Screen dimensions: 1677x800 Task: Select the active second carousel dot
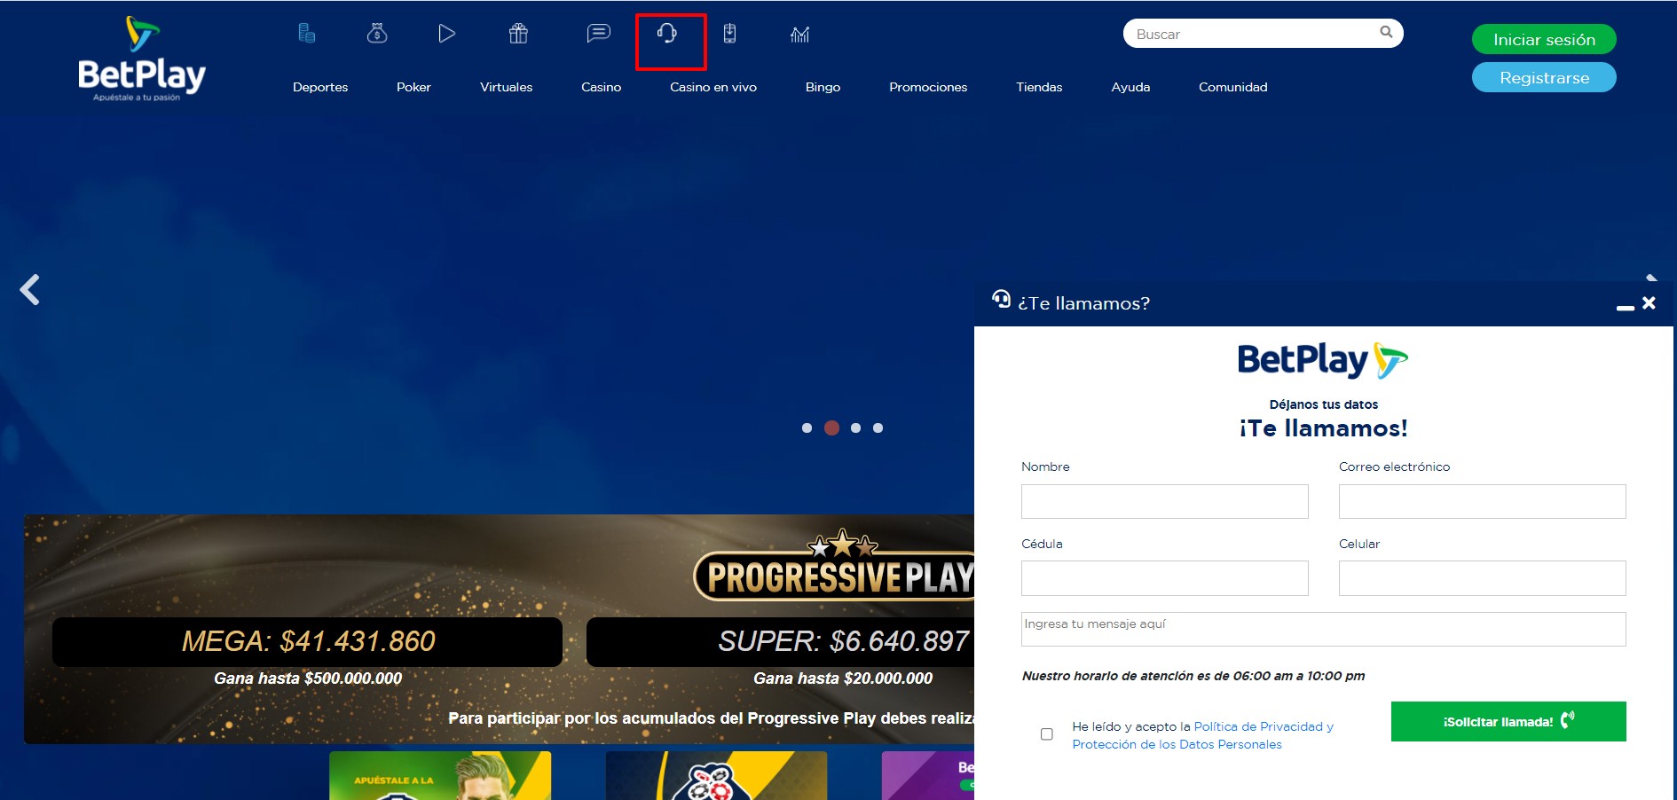click(x=831, y=427)
